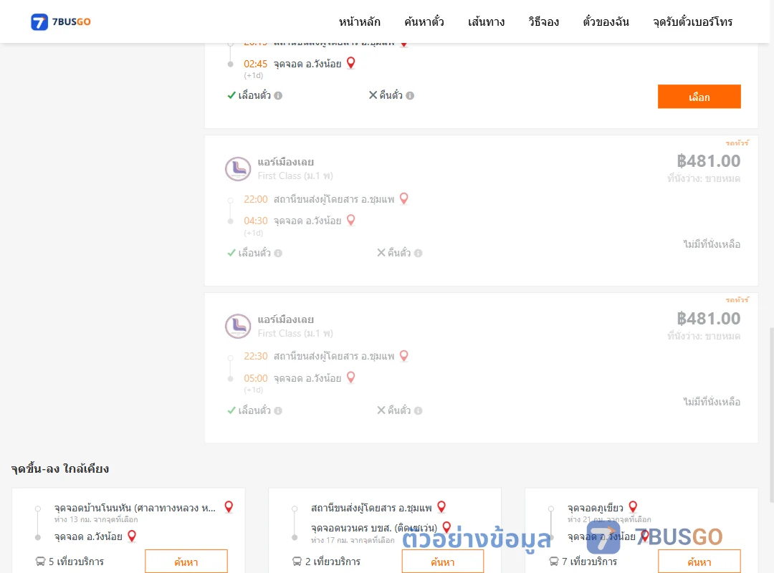Screen dimensions: 774x573
Task: Click bus icon beside 7 เที่ยวบริการ
Action: pyautogui.click(x=554, y=562)
